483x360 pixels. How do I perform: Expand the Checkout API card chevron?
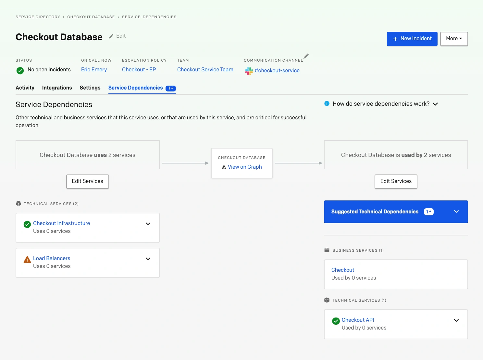coord(456,320)
